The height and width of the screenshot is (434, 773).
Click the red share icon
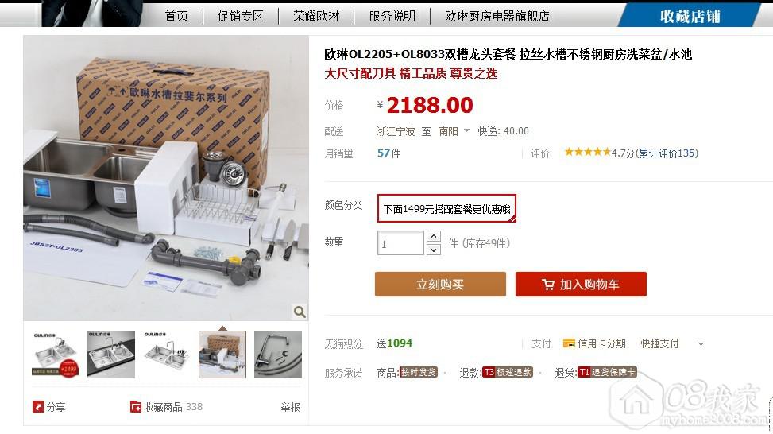tap(38, 406)
